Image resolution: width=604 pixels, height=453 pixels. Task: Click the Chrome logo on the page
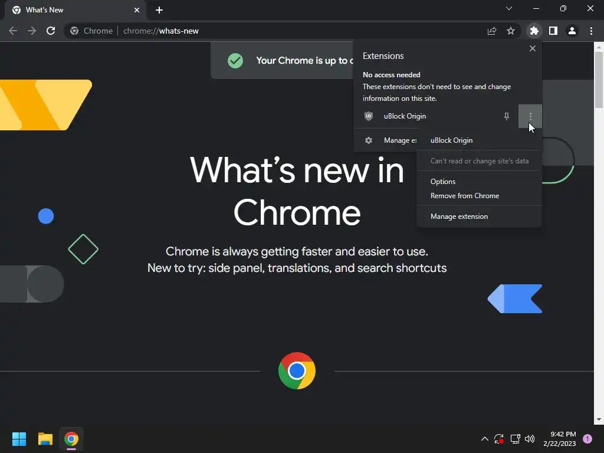[297, 370]
